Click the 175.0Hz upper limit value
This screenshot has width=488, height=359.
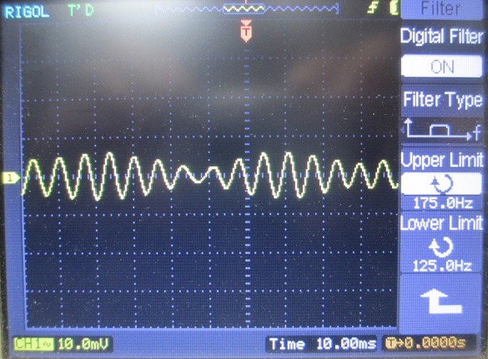click(443, 203)
